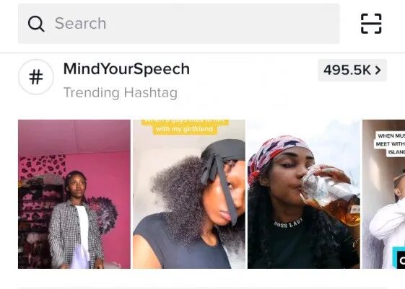This screenshot has width=405, height=289.
Task: Click the Trending Hashtag subtitle
Action: pyautogui.click(x=121, y=92)
